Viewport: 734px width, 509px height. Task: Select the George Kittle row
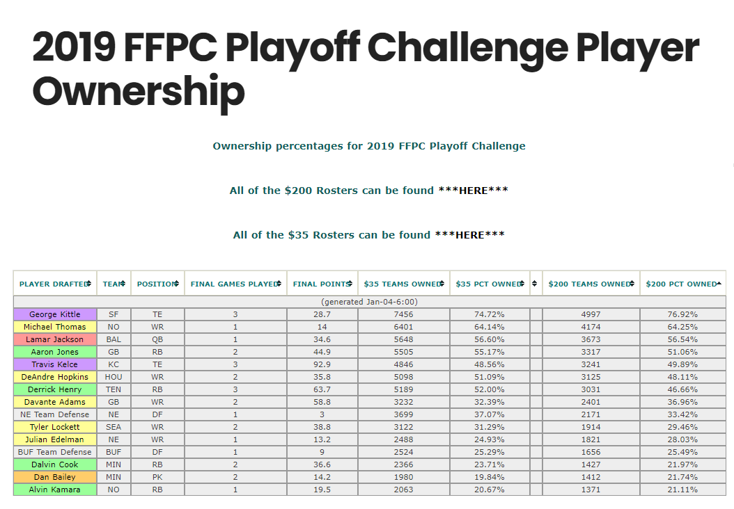click(54, 314)
